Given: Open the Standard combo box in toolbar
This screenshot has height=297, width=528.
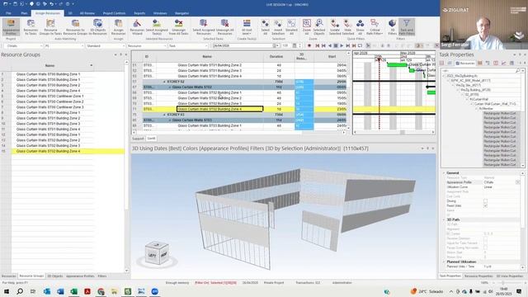Looking at the screenshot, I should 106,46.
